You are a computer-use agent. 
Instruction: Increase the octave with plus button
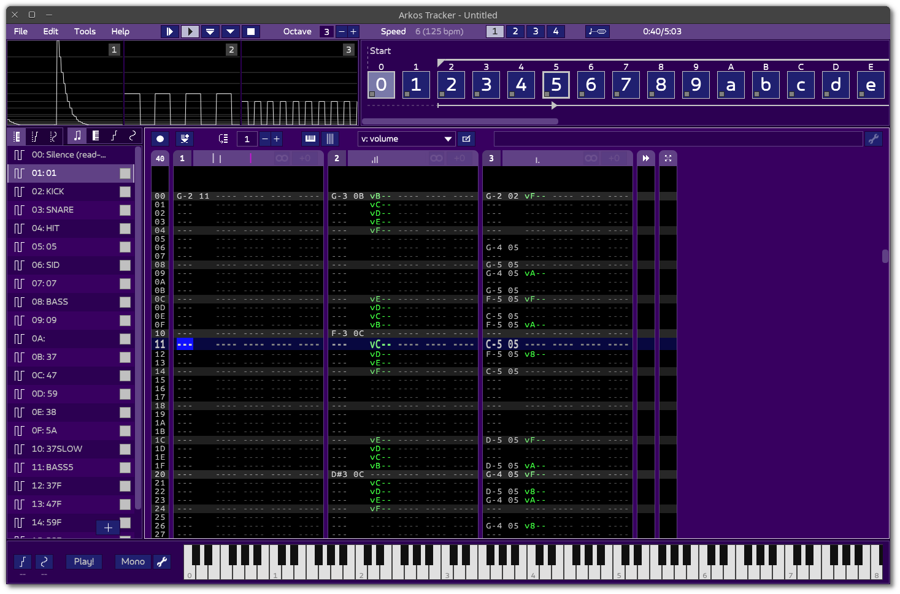point(353,31)
